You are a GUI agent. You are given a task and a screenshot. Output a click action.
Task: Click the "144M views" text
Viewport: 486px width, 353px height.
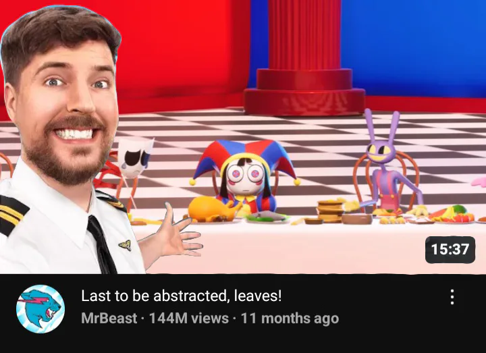tap(189, 319)
